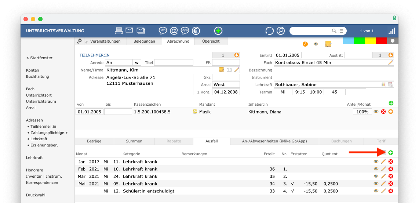Delete the Feb 2021 Ausfall row
Screen dimensions: 419x203
point(391,169)
